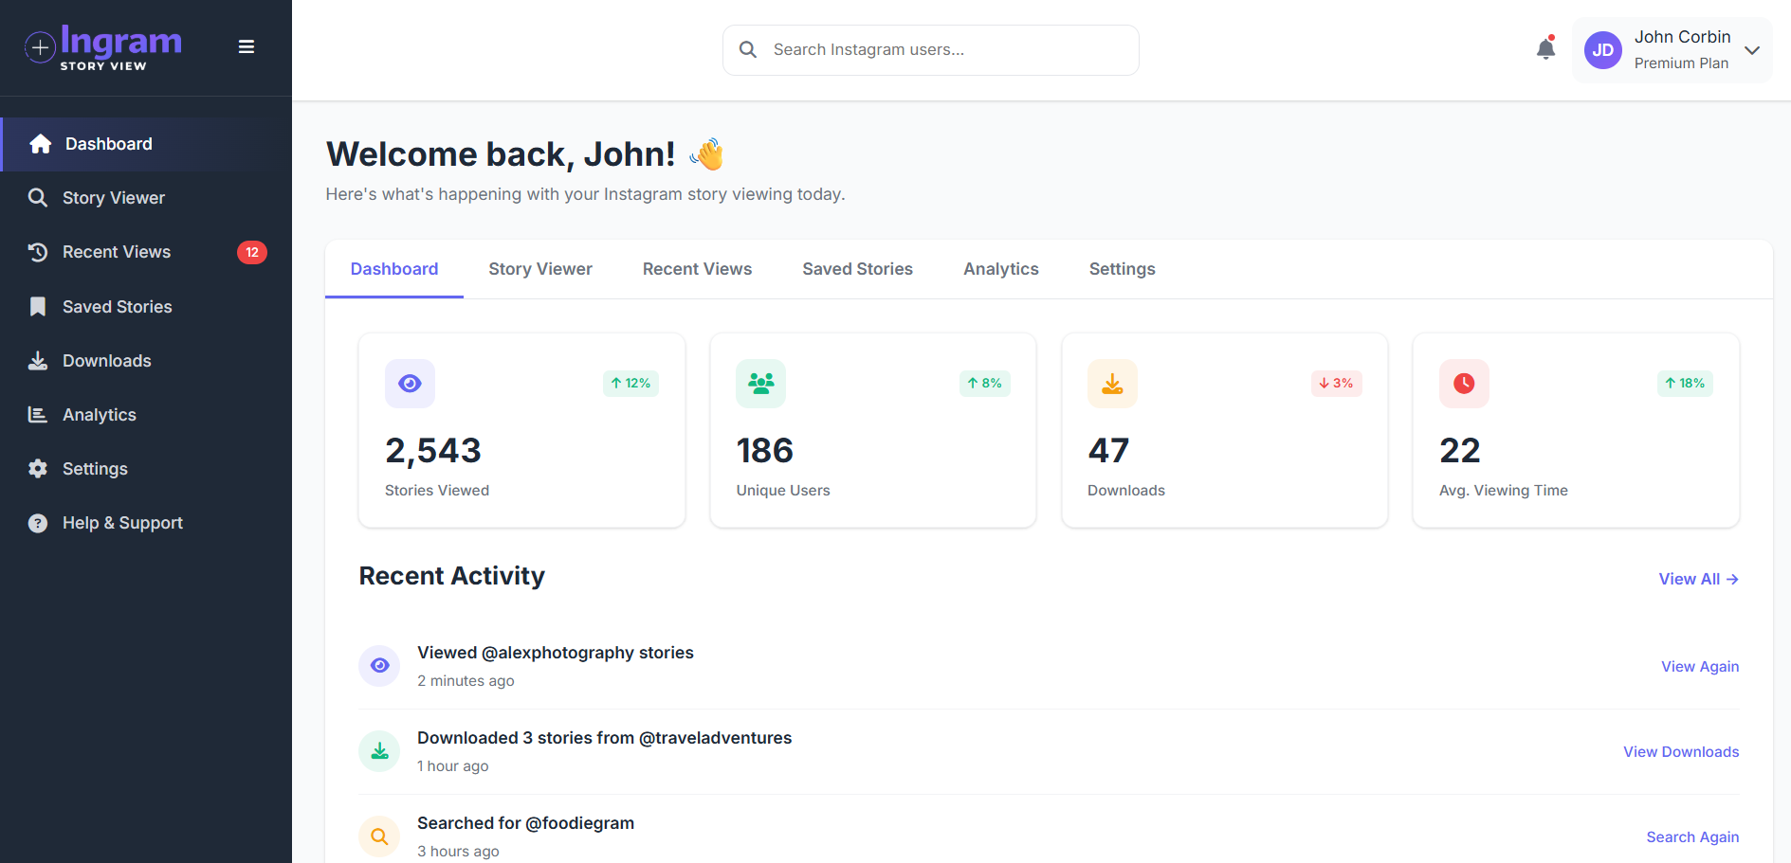Click the eye icon on Stories Viewed card
Viewport: 1791px width, 863px height.
[410, 383]
